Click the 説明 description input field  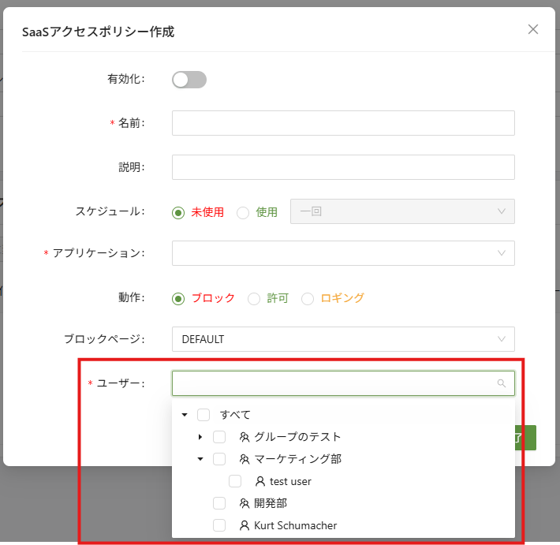343,167
